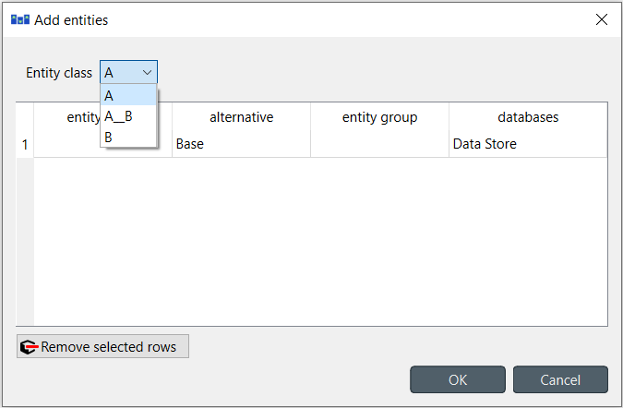
Task: Click Remove selected rows button
Action: [x=102, y=346]
